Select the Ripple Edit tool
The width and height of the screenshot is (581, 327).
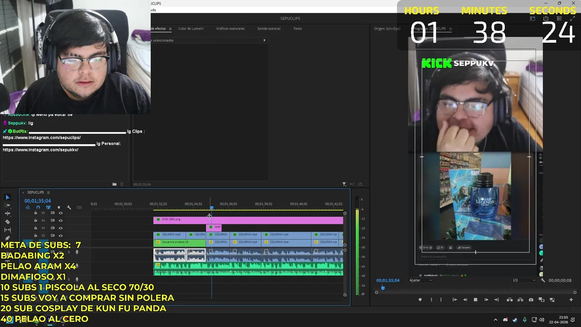click(x=7, y=213)
